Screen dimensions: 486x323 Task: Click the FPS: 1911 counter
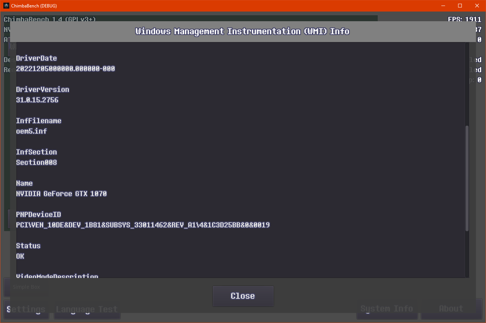point(465,19)
